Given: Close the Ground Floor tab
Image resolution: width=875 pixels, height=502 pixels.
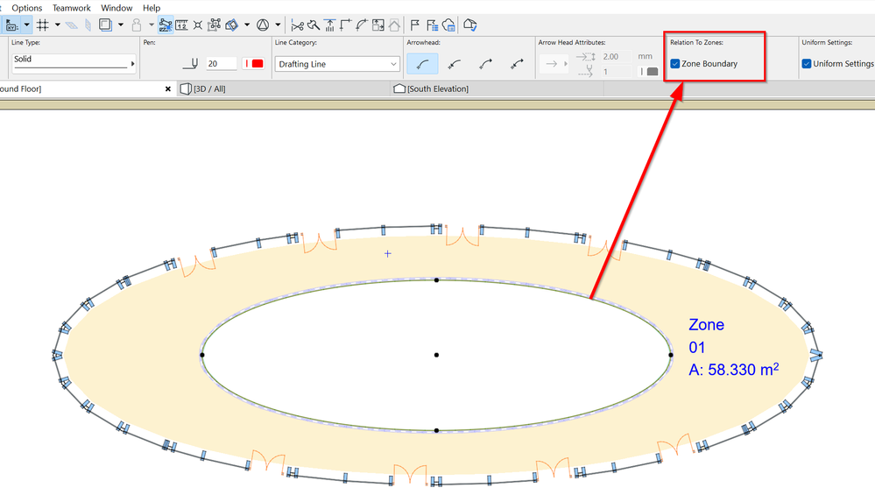Looking at the screenshot, I should pos(168,88).
